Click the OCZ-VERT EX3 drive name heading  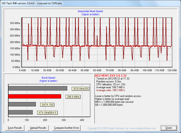pos(111,76)
